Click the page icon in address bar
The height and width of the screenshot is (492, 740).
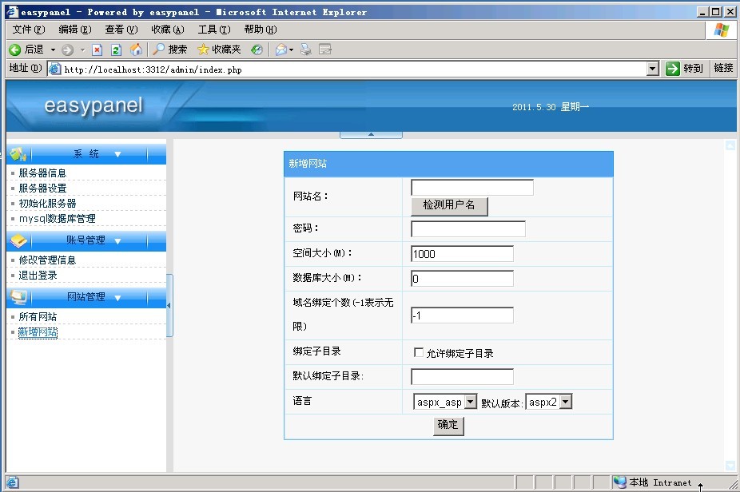click(55, 69)
